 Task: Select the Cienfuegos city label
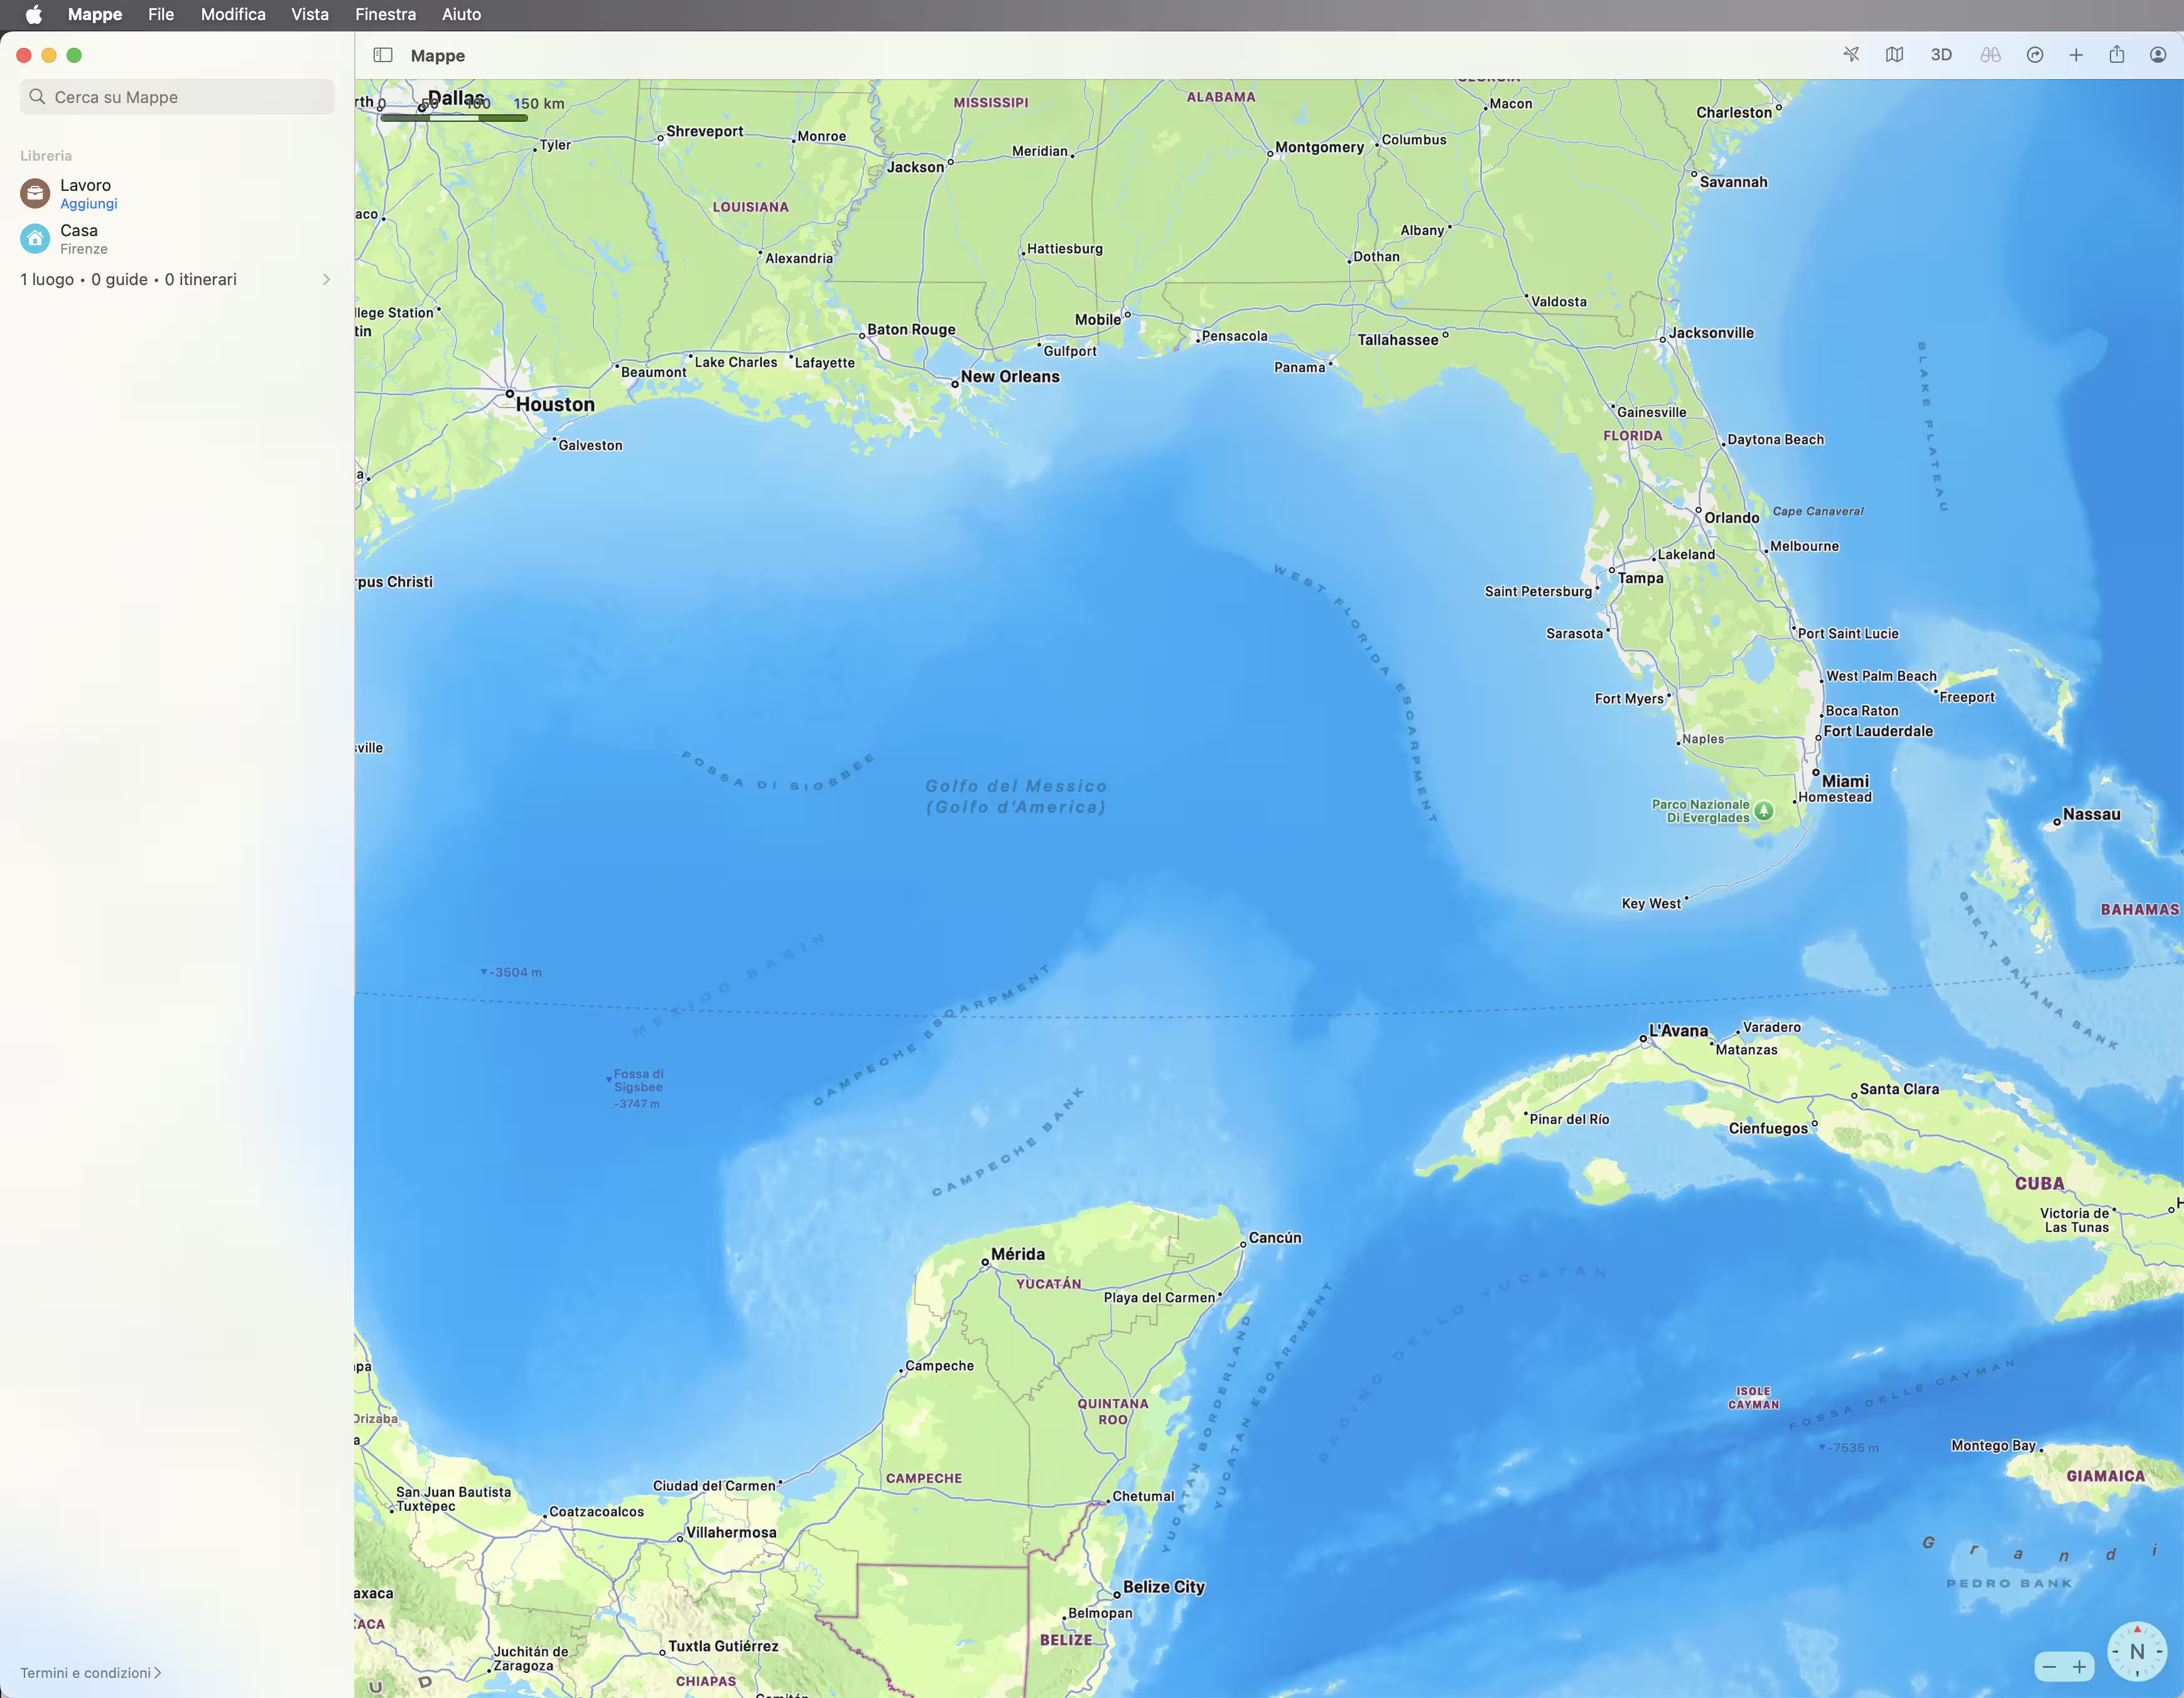pos(1768,1129)
